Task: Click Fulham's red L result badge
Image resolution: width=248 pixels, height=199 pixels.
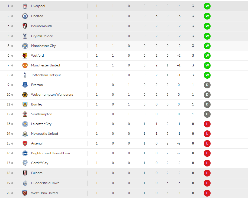Action: point(207,173)
